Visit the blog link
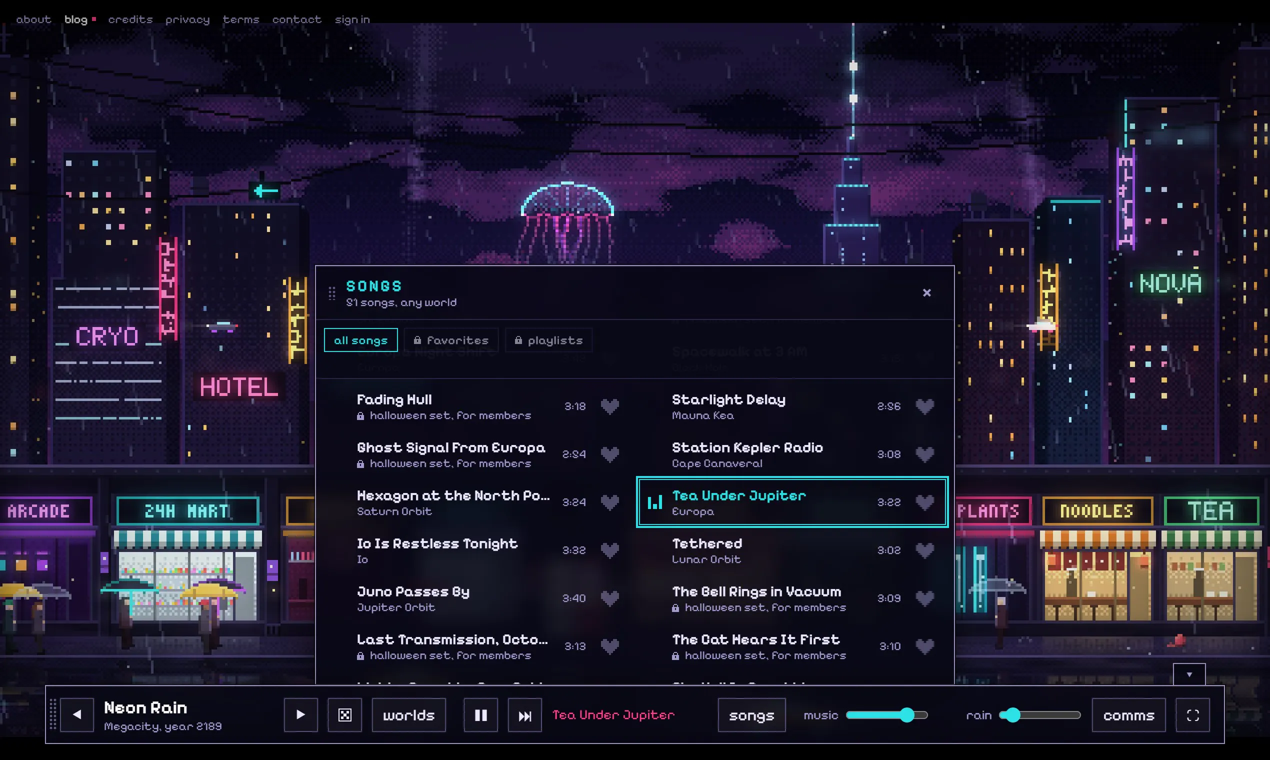 [76, 19]
